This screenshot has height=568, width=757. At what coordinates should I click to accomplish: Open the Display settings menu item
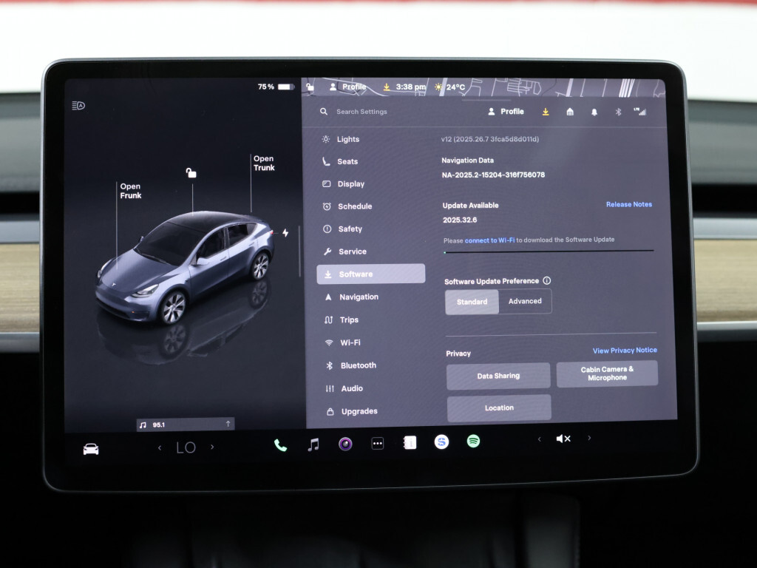(x=350, y=184)
